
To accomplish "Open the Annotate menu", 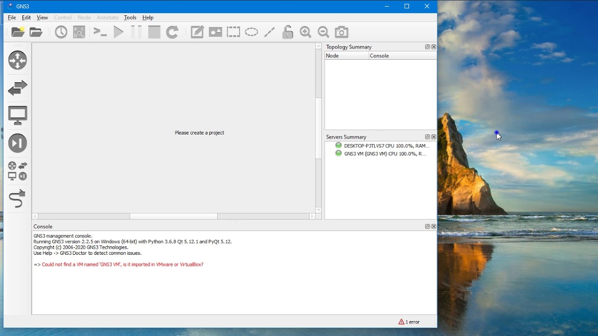I will point(107,17).
